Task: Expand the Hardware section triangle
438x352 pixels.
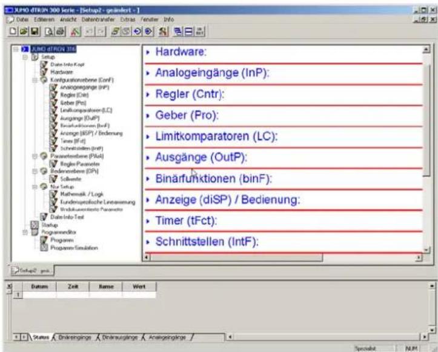Action: pos(148,52)
